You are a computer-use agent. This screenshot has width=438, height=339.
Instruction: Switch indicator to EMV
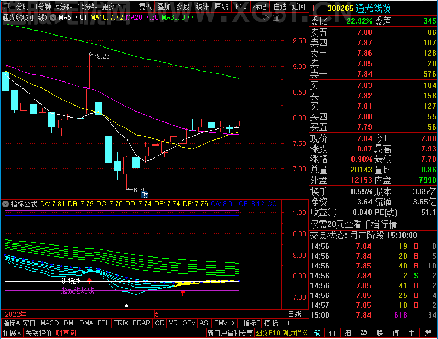[221, 323]
